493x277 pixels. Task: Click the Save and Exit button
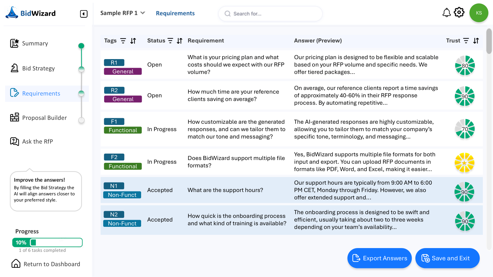pos(447,258)
